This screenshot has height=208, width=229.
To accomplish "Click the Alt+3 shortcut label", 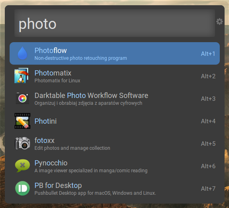I will pos(208,99).
